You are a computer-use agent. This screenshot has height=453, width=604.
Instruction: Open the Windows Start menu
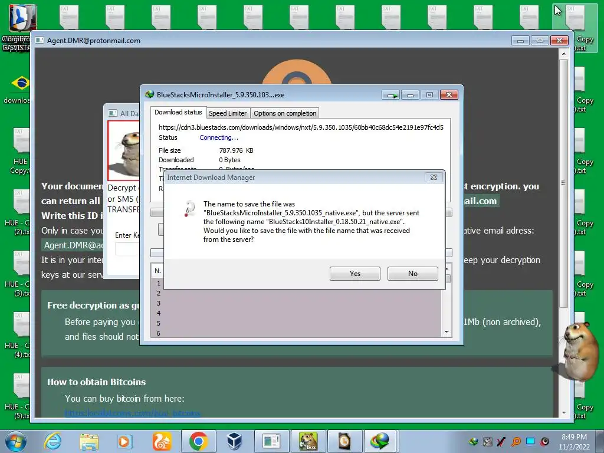[x=15, y=441]
